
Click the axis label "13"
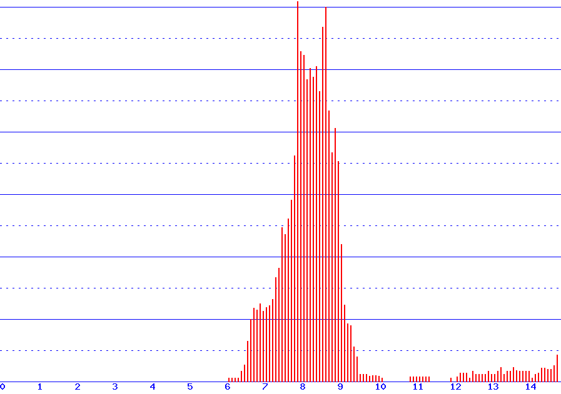493,387
